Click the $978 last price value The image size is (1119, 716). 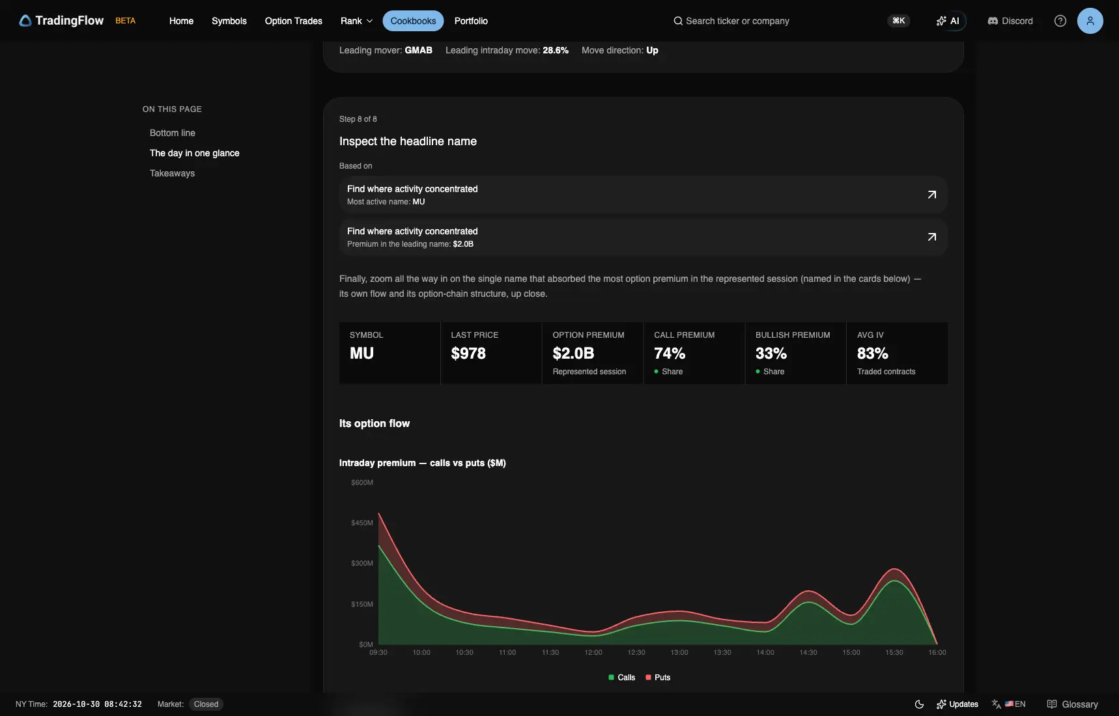tap(468, 353)
